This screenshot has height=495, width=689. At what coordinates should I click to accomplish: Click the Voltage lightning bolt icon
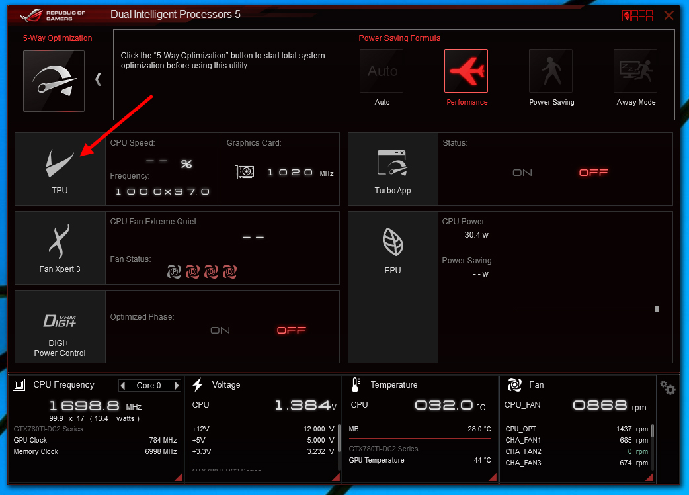[x=198, y=384]
